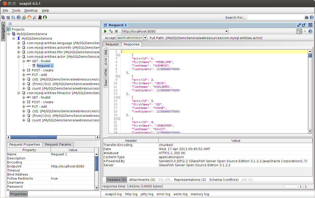The image size is (315, 198).
Task: Open the endpoint http://localhost:8080 dropdown
Action: (x=226, y=32)
